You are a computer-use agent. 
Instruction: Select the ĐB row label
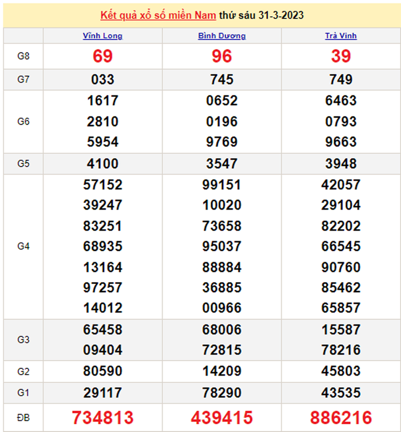coord(23,417)
